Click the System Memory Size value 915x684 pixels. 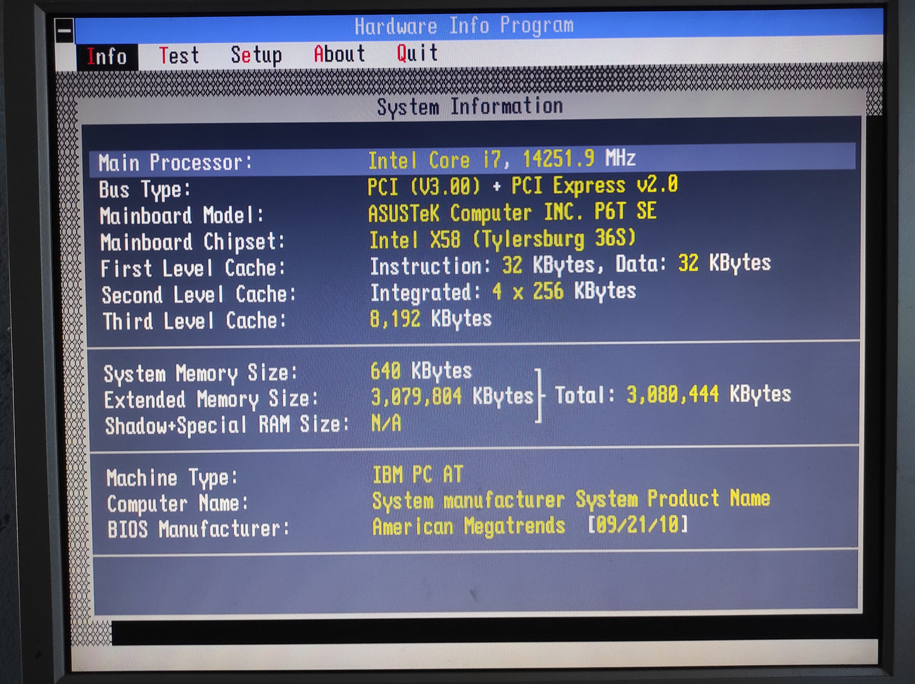click(421, 371)
